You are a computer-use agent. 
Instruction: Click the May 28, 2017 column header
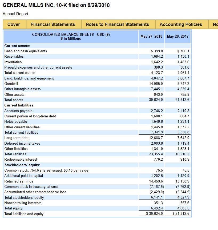(x=178, y=36)
